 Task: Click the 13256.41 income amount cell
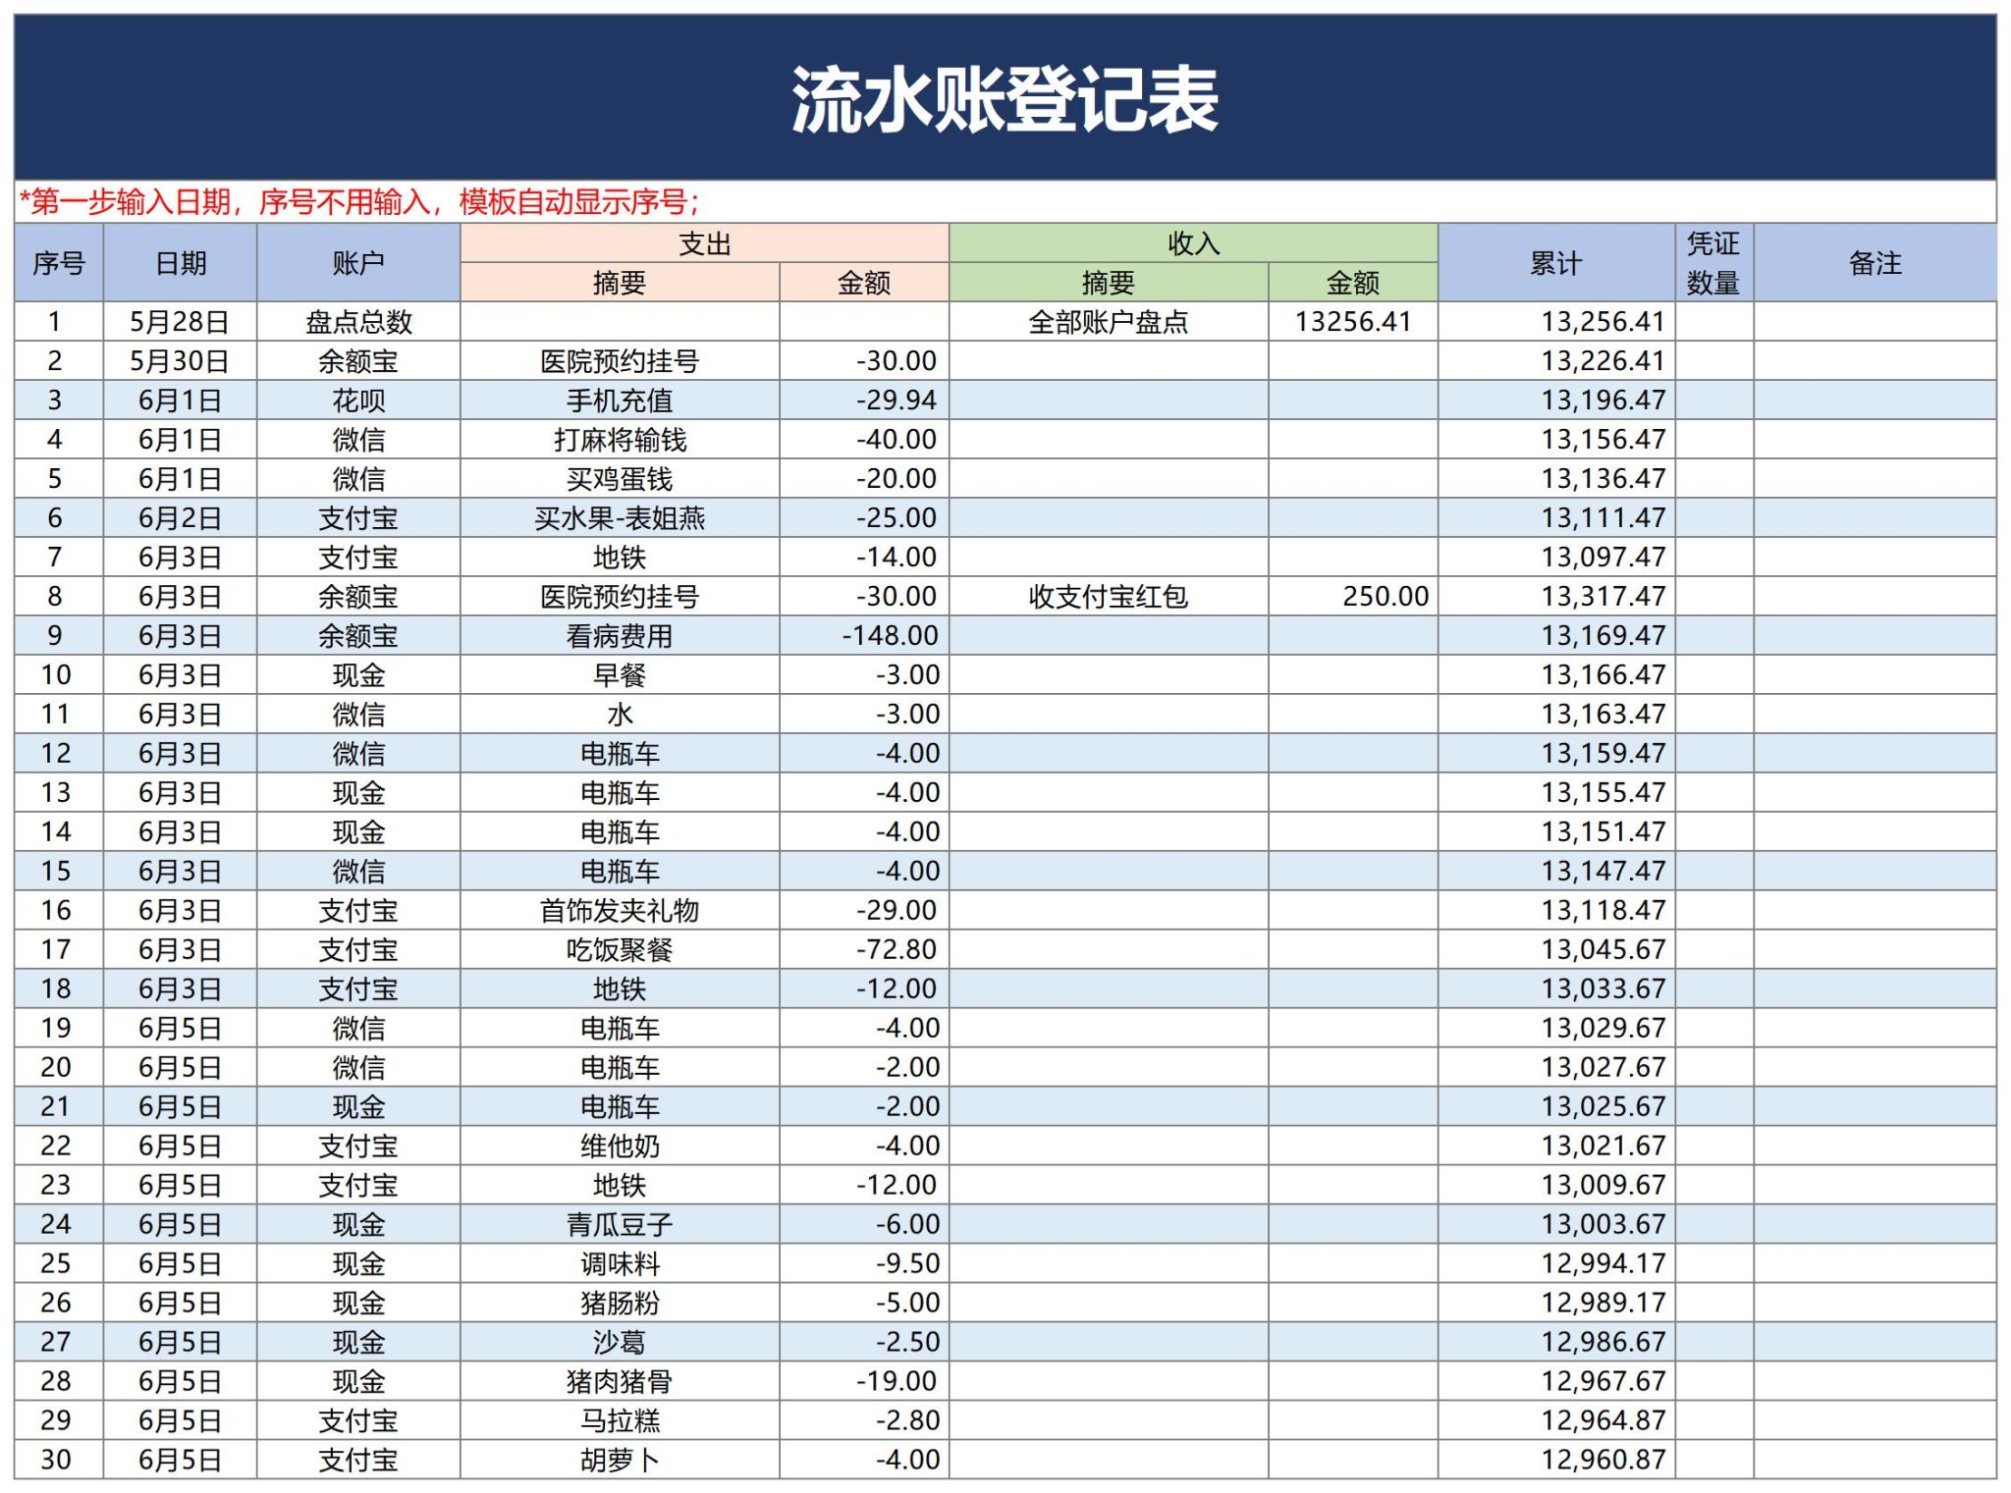1353,321
